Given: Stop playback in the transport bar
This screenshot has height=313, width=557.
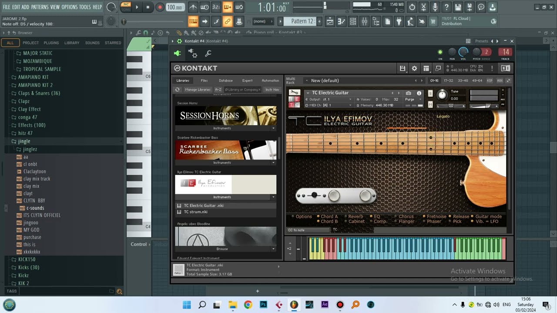Looking at the screenshot, I should pyautogui.click(x=148, y=7).
